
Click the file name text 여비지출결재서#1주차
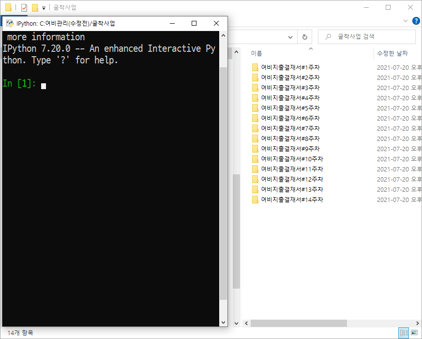[x=290, y=67]
